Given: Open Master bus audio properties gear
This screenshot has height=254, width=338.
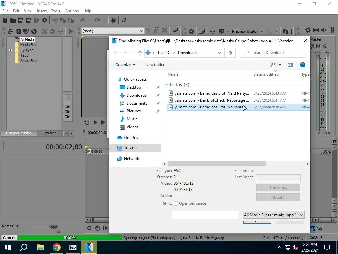Looking at the screenshot, I should coord(308,30).
